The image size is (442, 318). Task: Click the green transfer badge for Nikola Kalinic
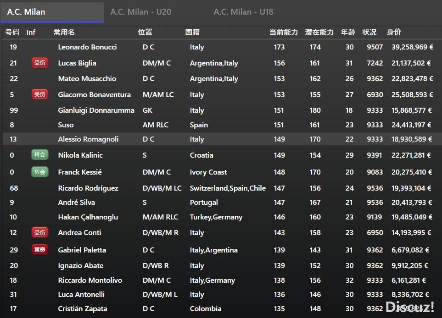40,155
